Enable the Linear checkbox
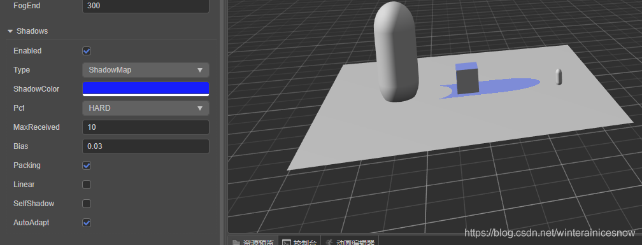This screenshot has width=642, height=245. pyautogui.click(x=87, y=185)
